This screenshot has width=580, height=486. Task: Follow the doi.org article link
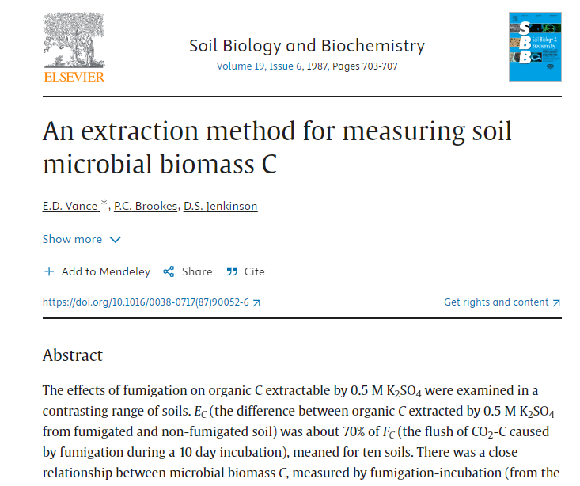146,302
